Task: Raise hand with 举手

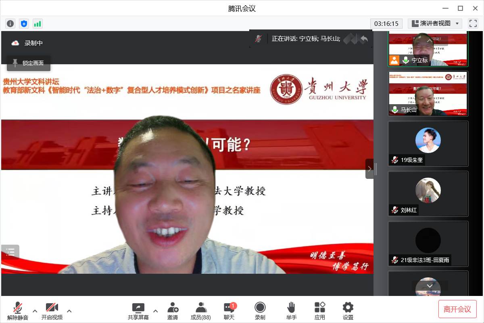Action: (291, 311)
